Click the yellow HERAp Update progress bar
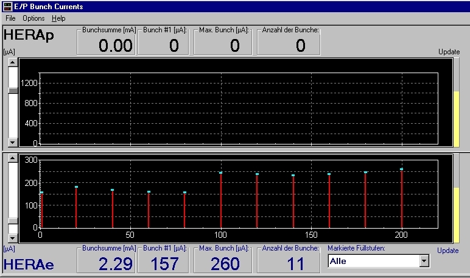The width and height of the screenshot is (470, 278). pos(456,119)
